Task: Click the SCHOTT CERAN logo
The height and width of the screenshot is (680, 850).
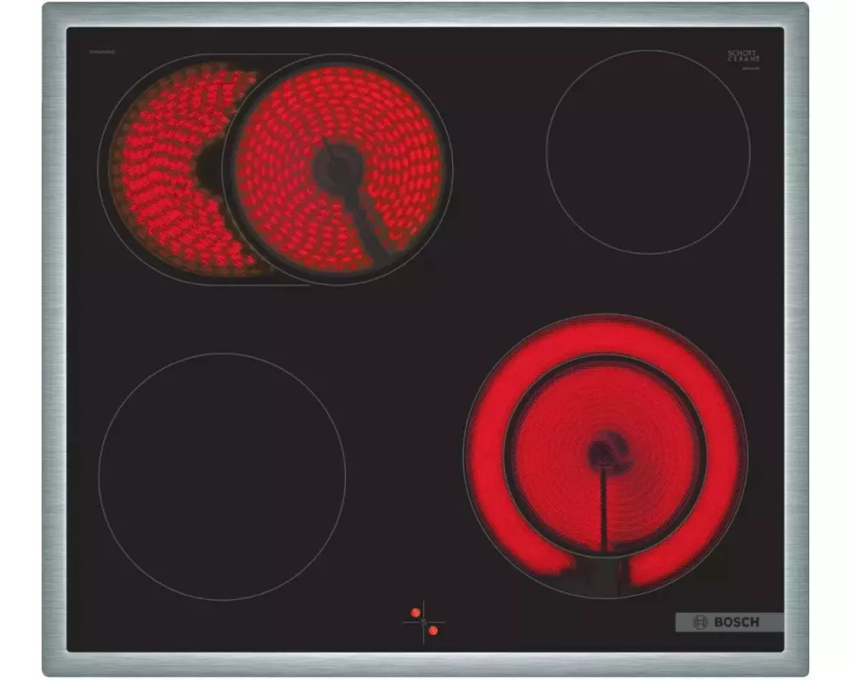Action: tap(743, 57)
